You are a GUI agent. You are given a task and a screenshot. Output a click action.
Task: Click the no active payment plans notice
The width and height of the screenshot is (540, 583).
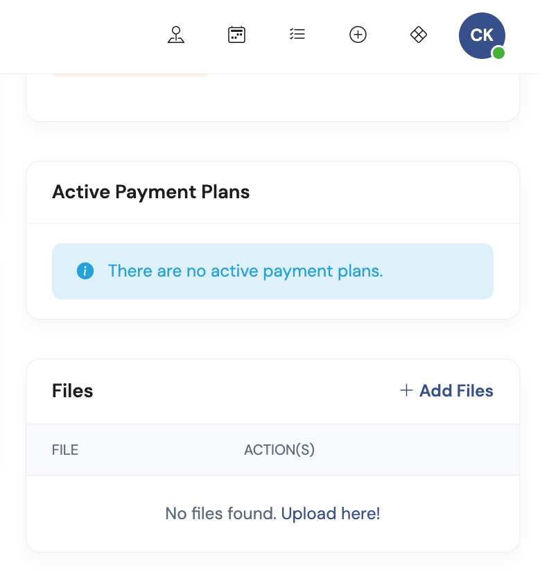tap(272, 272)
